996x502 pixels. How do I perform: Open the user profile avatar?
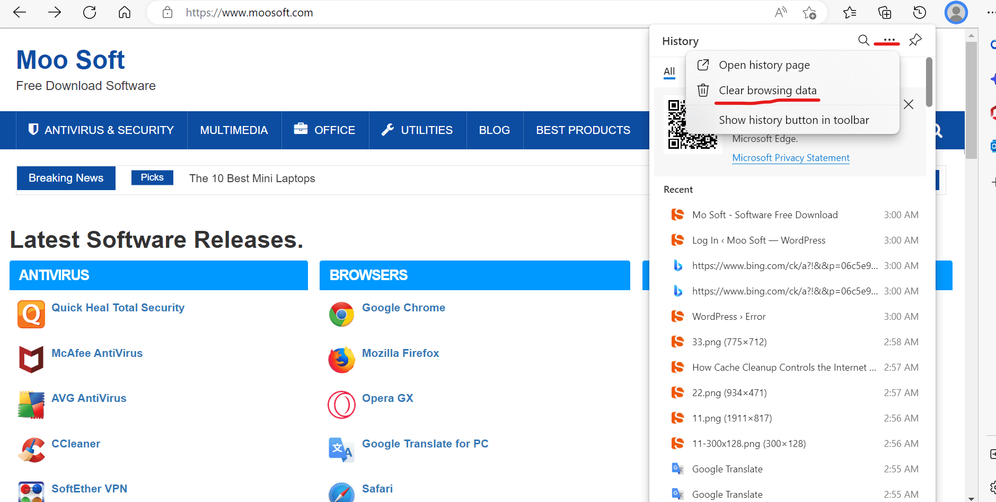click(956, 12)
